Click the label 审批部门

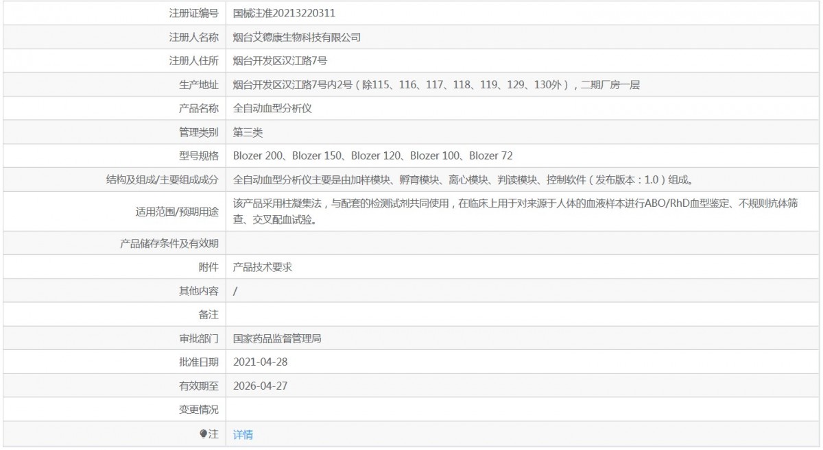click(199, 338)
